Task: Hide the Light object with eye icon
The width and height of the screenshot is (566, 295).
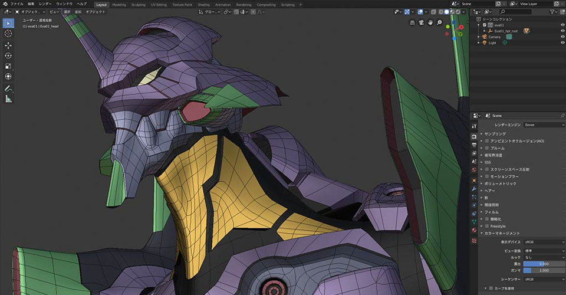Action: point(562,42)
